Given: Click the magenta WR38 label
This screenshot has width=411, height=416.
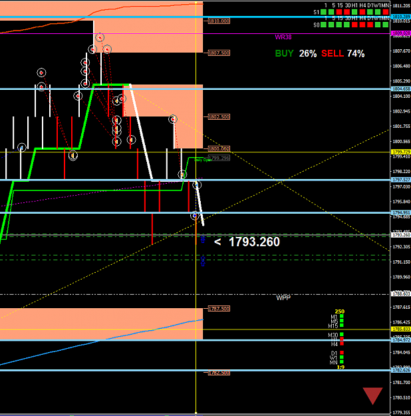Looking at the screenshot, I should [x=283, y=37].
